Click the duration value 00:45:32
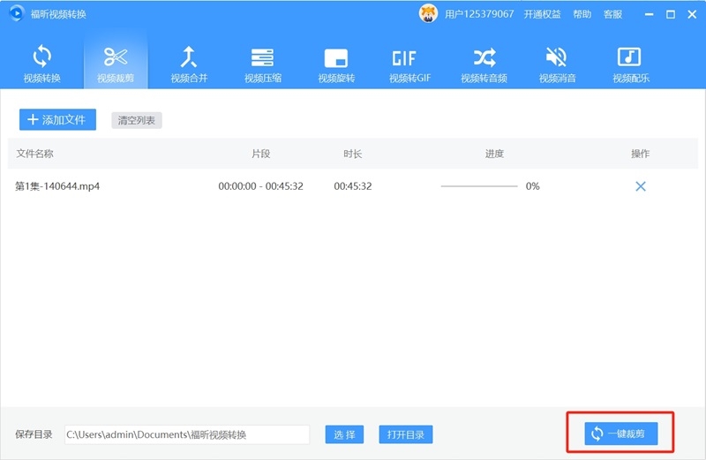Viewport: 706px width, 460px height. click(352, 186)
